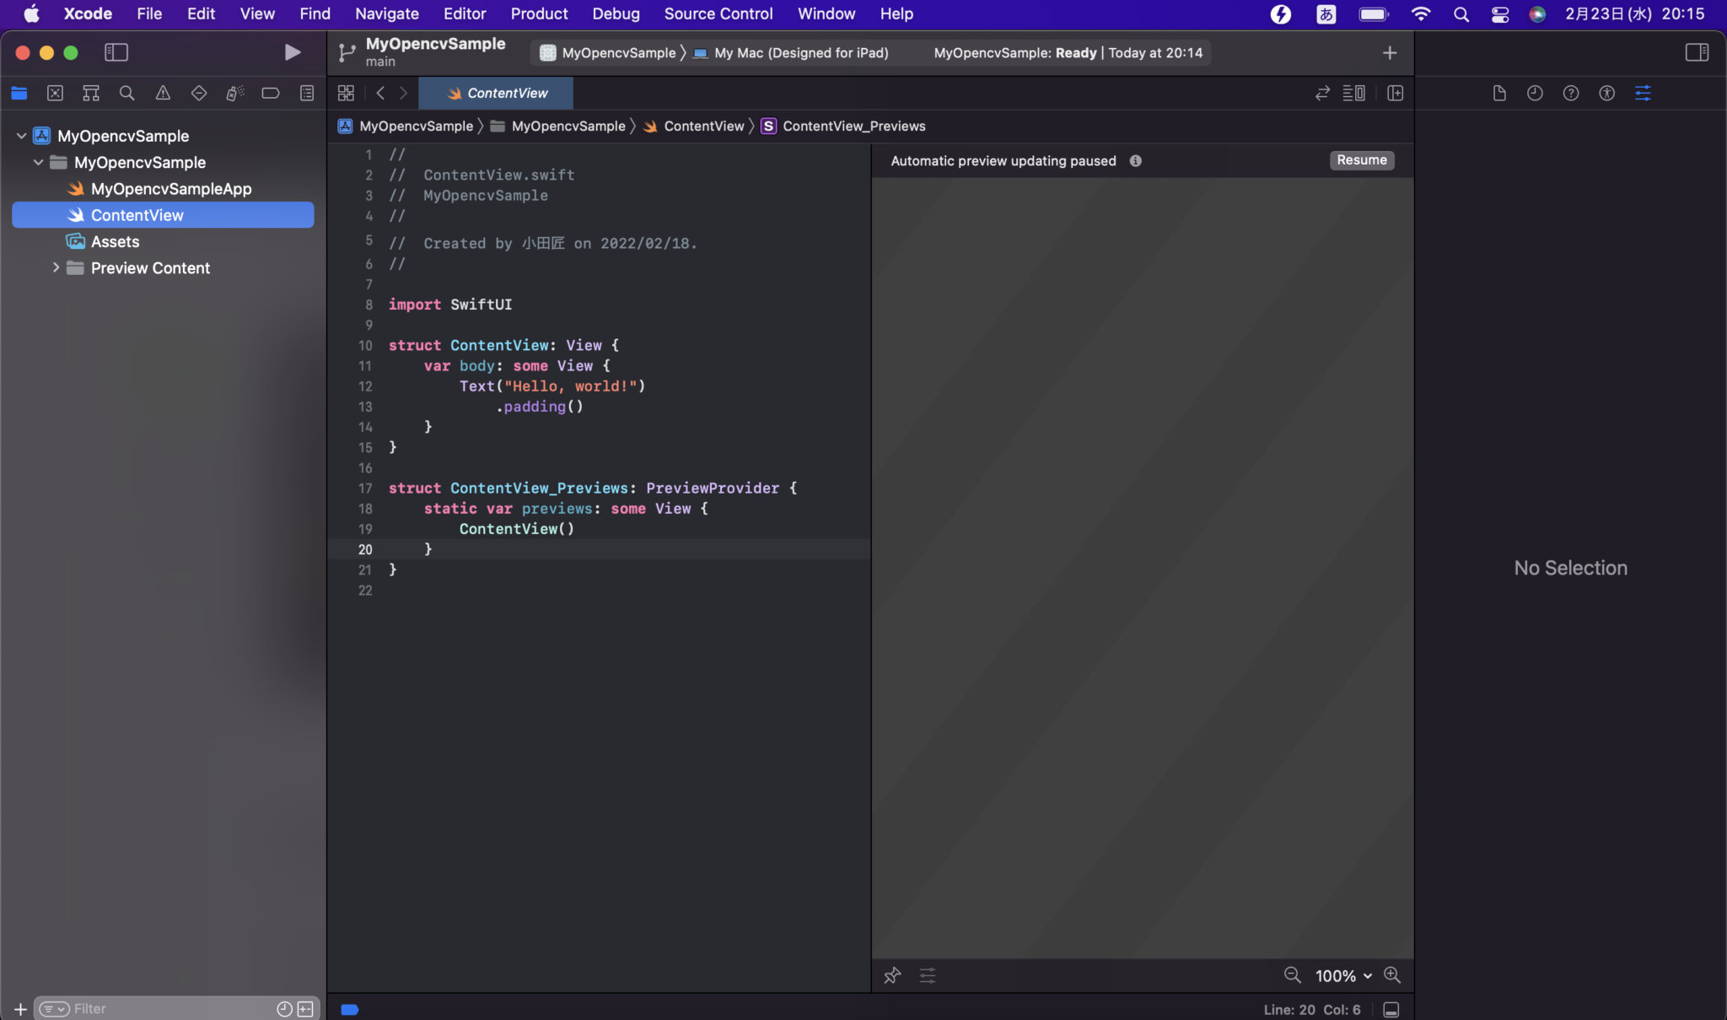Open the Source Control menu
Image resolution: width=1727 pixels, height=1020 pixels.
(x=718, y=13)
